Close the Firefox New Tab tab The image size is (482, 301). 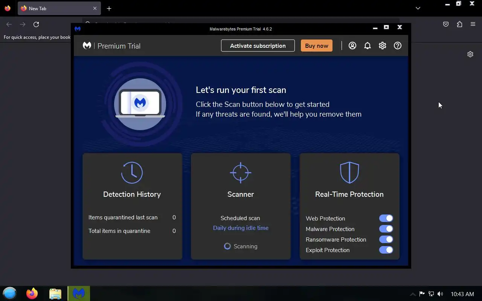[x=95, y=8]
